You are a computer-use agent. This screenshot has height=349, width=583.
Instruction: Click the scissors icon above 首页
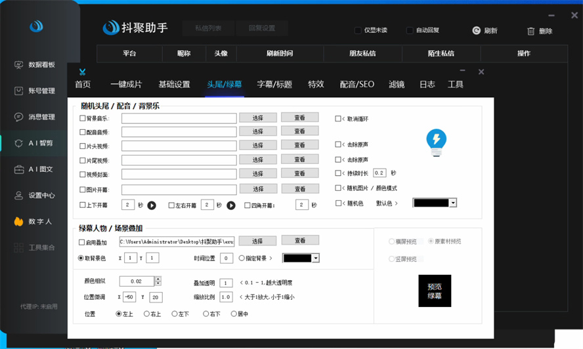(83, 72)
